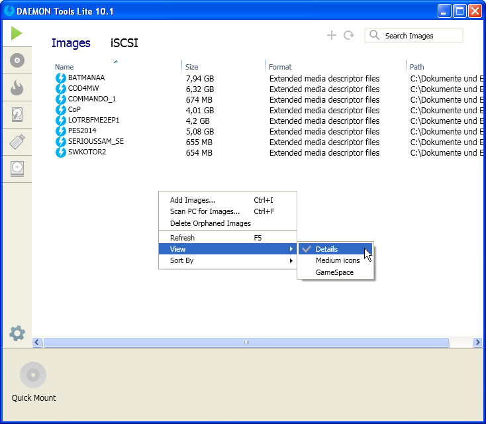Image resolution: width=486 pixels, height=424 pixels.
Task: Switch view to GameSpace
Action: pyautogui.click(x=334, y=272)
